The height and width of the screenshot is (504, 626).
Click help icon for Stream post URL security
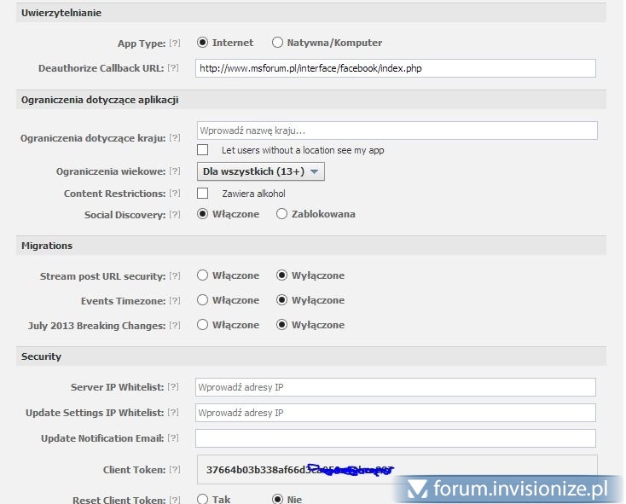tap(175, 276)
